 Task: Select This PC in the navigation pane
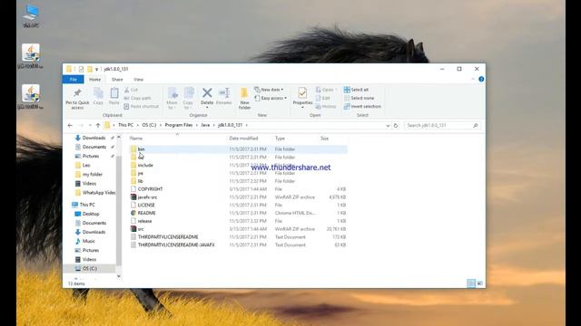pyautogui.click(x=87, y=205)
